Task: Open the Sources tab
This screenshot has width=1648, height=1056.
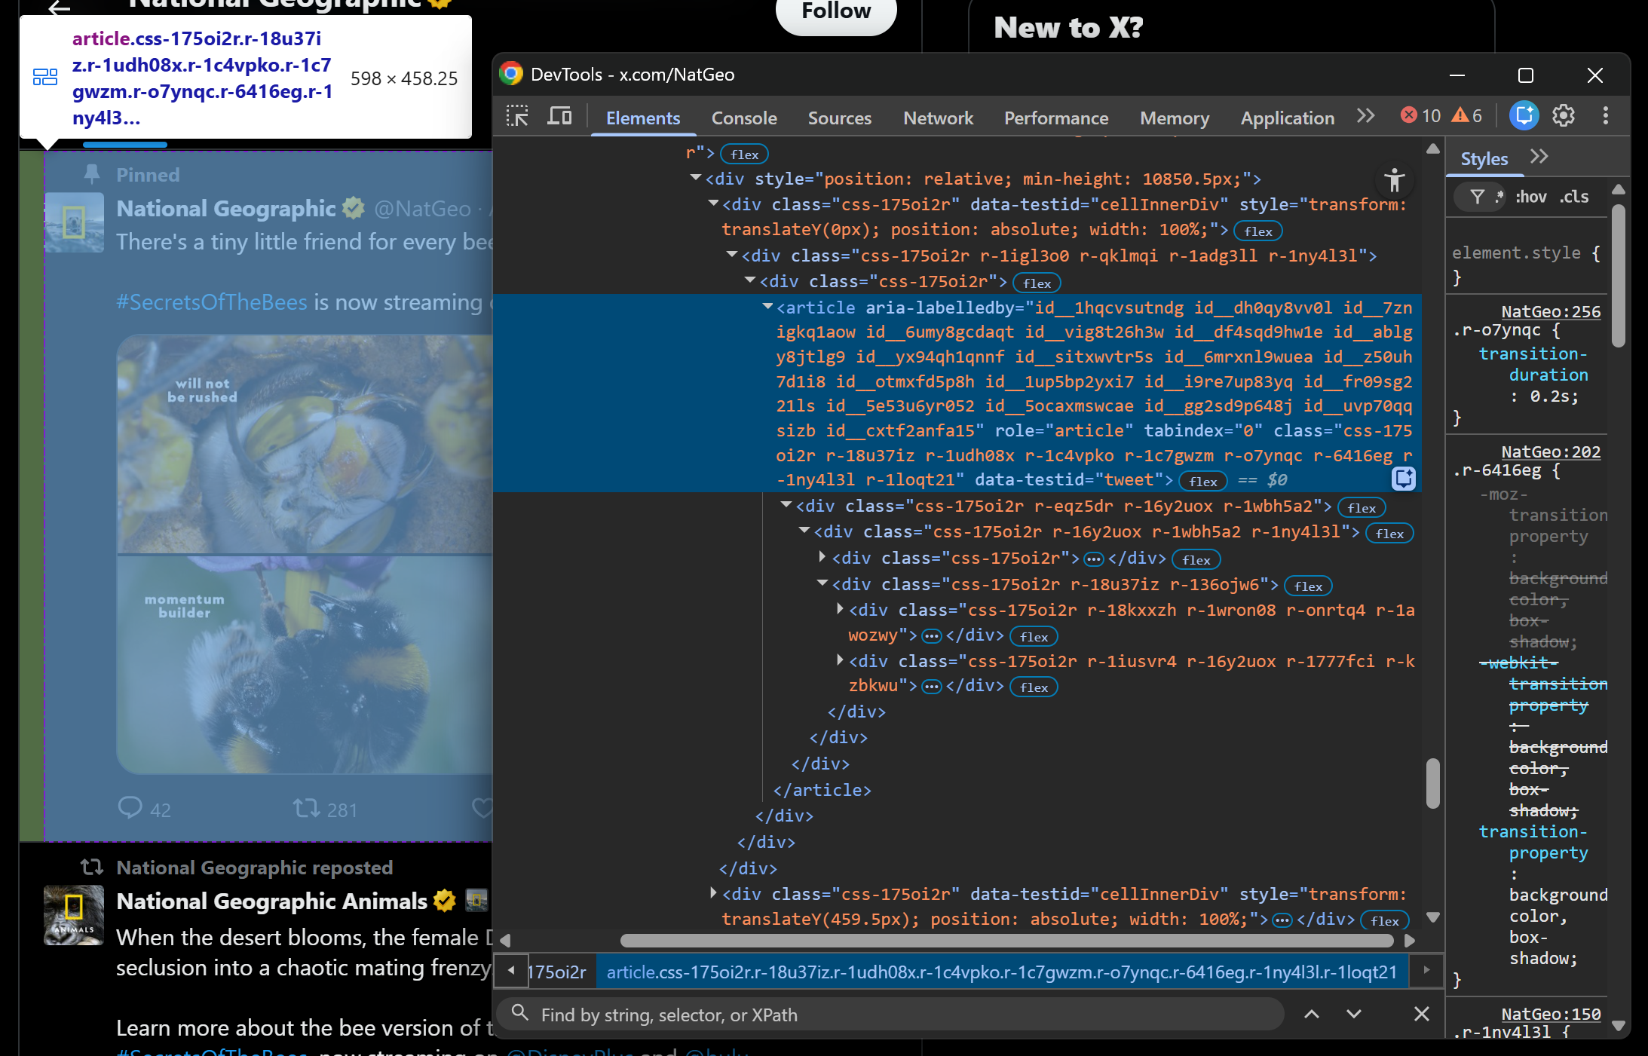Action: pos(840,118)
